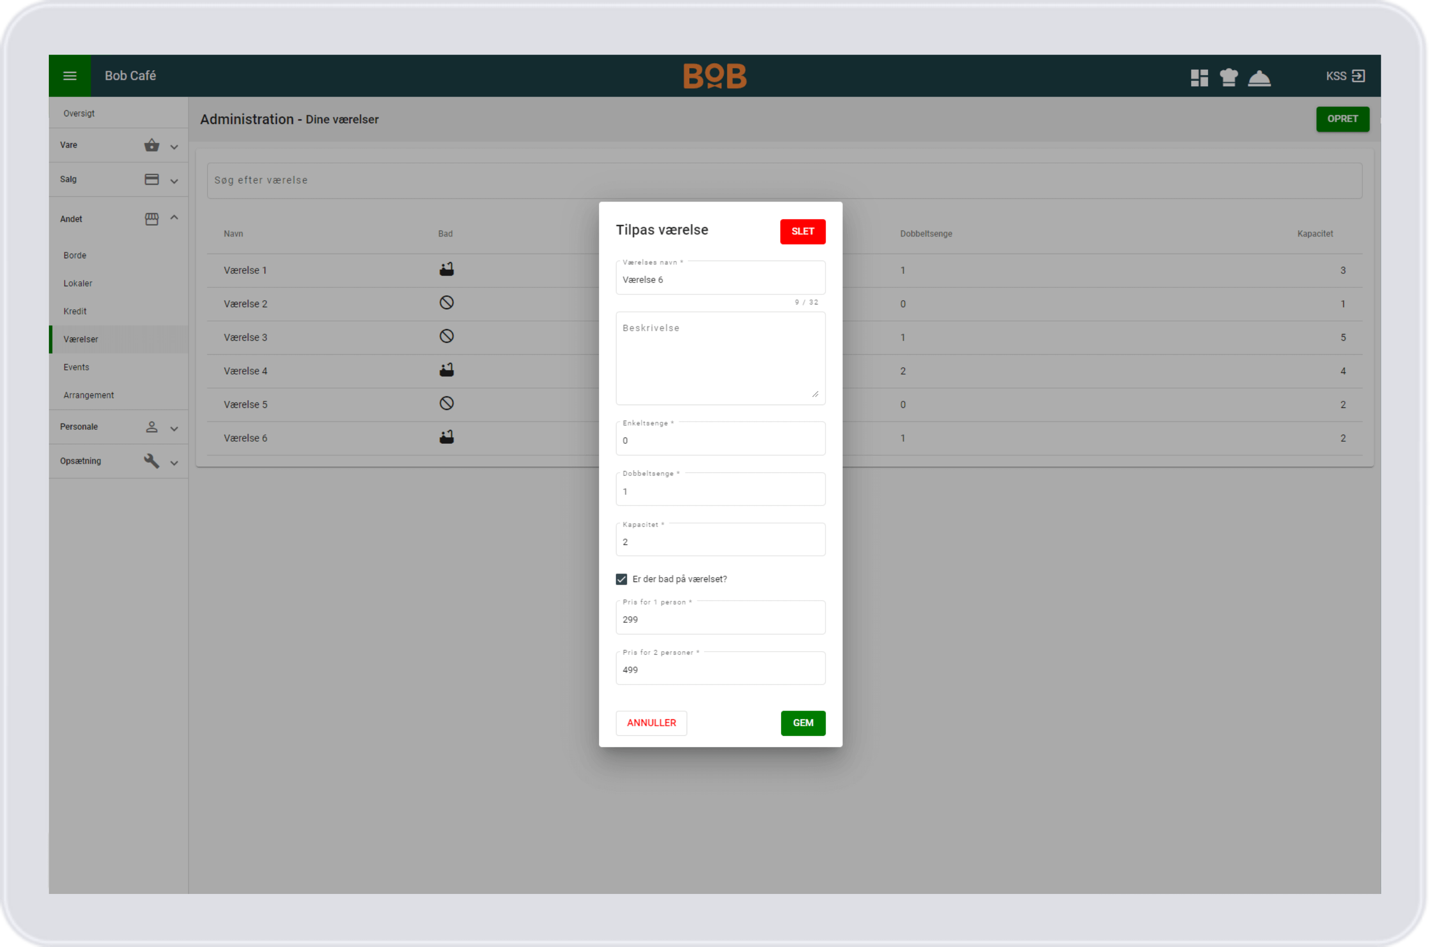Select the 'Værelse 4' row name
The width and height of the screenshot is (1430, 947).
pyautogui.click(x=245, y=371)
